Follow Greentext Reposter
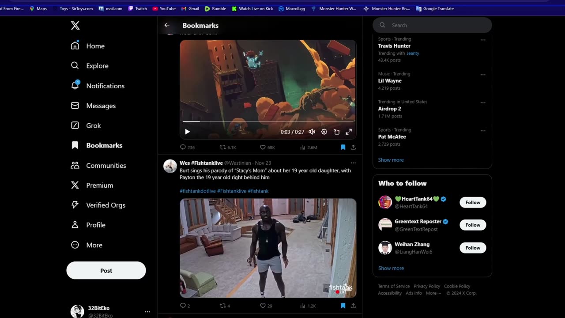 (x=473, y=225)
